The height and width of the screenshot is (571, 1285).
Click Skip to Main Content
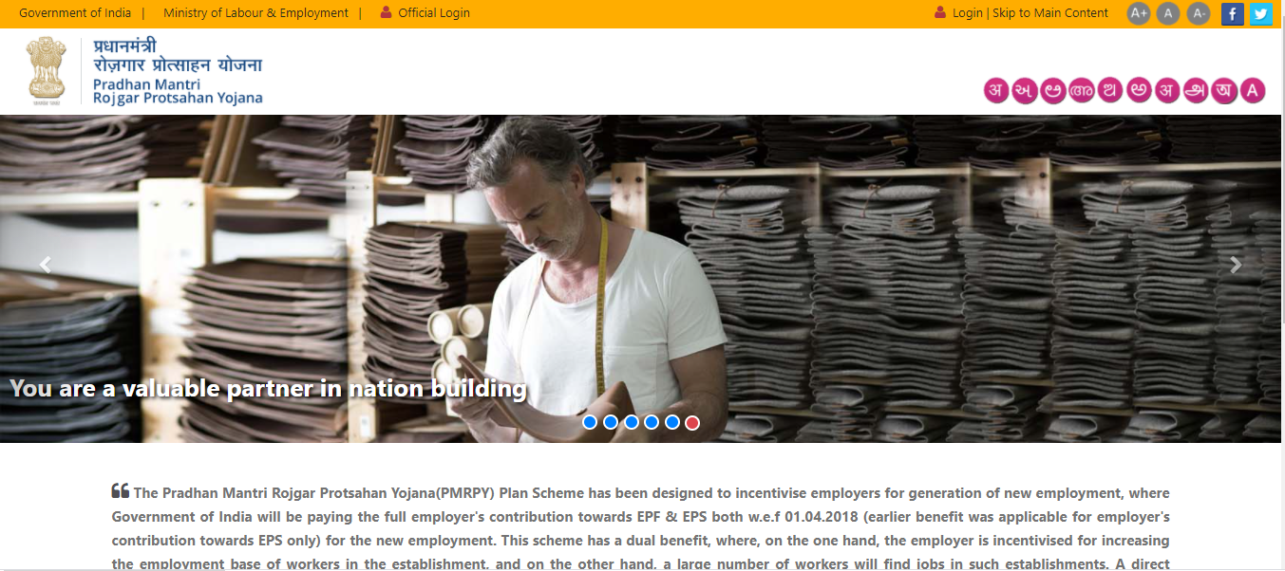point(1050,13)
